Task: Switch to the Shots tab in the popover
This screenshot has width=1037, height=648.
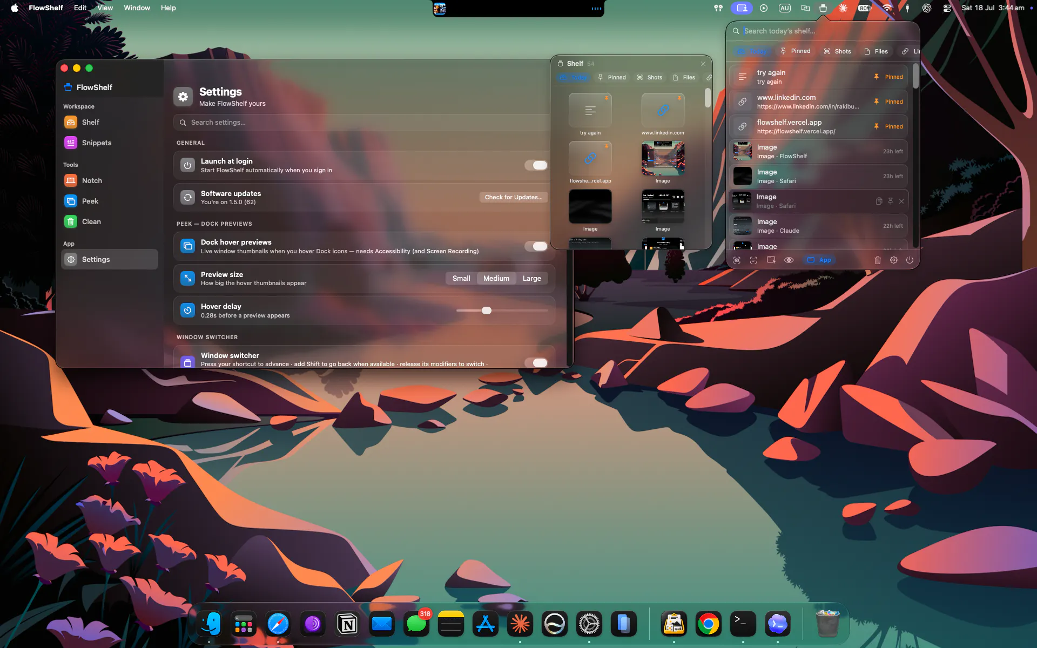Action: [x=838, y=51]
